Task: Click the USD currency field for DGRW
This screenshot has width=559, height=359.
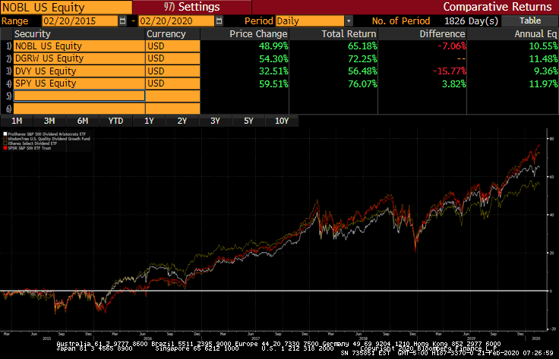Action: 173,58
